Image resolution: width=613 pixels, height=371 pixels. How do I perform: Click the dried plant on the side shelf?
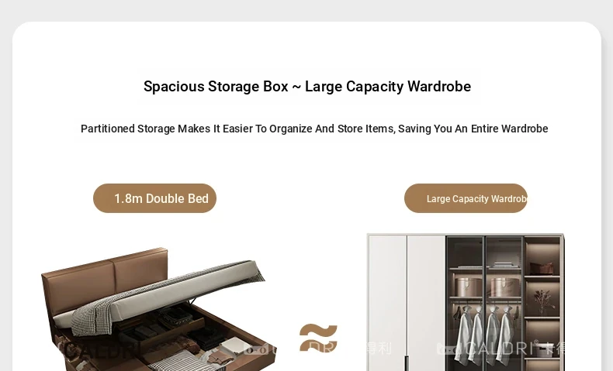(542, 301)
